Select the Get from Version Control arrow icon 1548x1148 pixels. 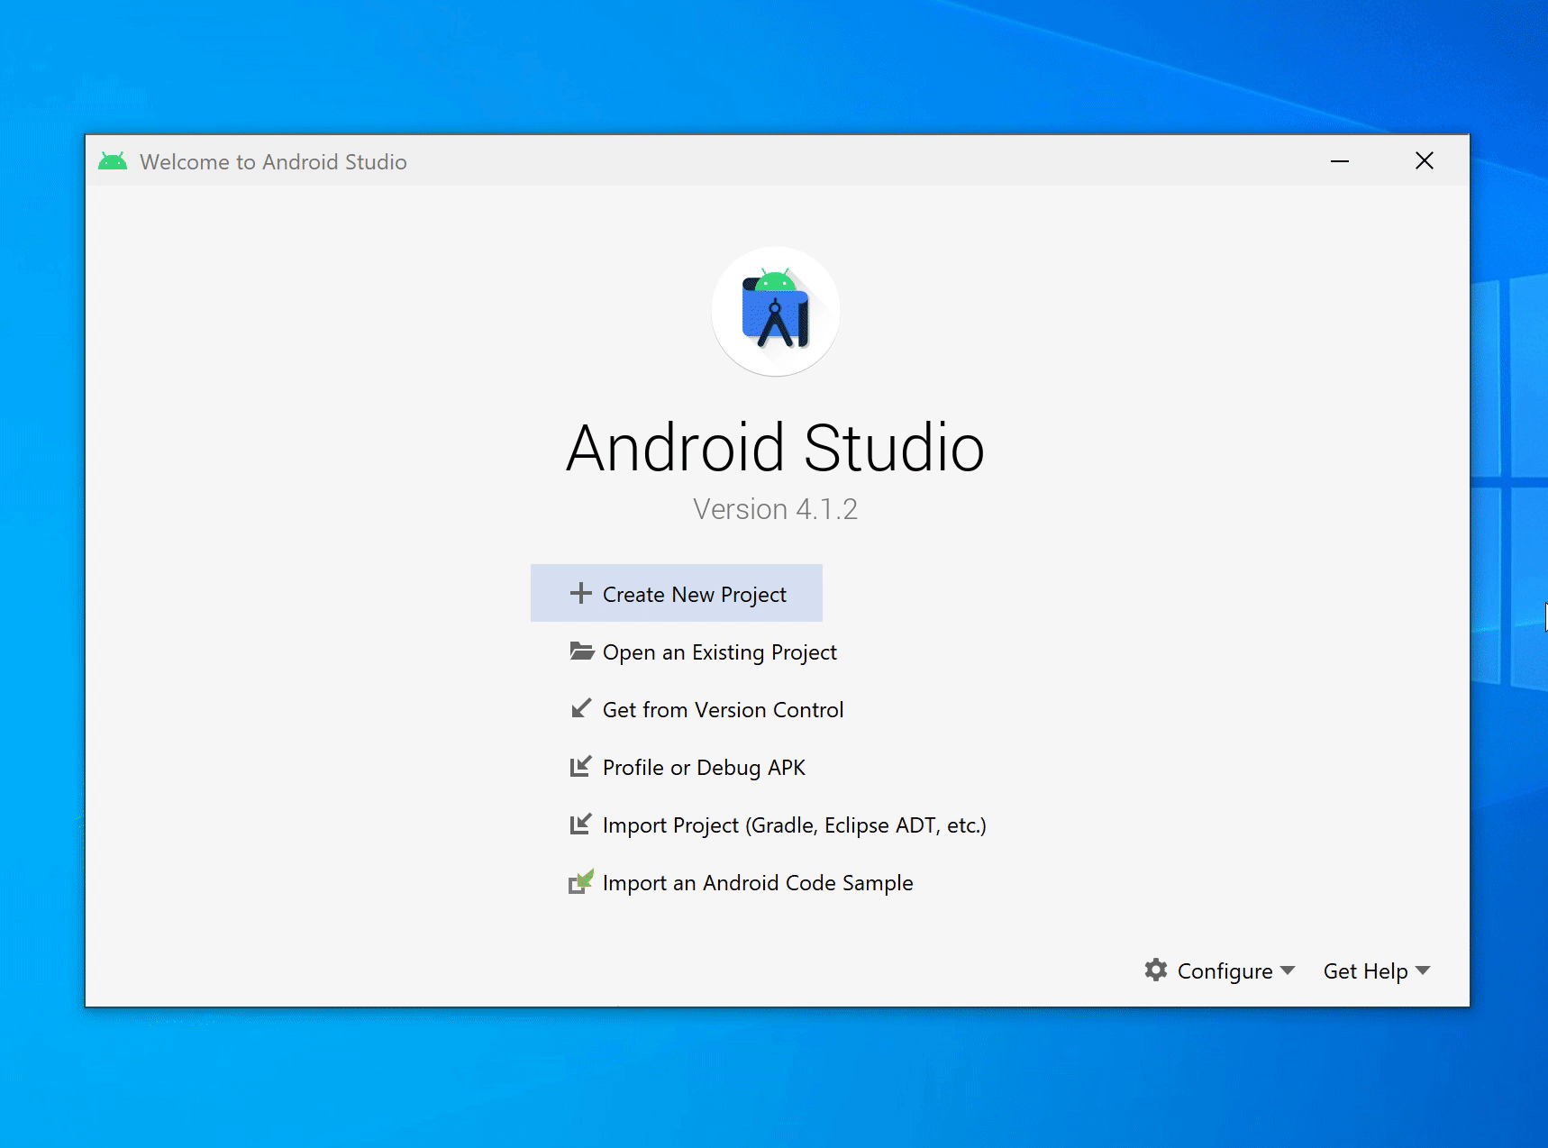[x=581, y=708]
